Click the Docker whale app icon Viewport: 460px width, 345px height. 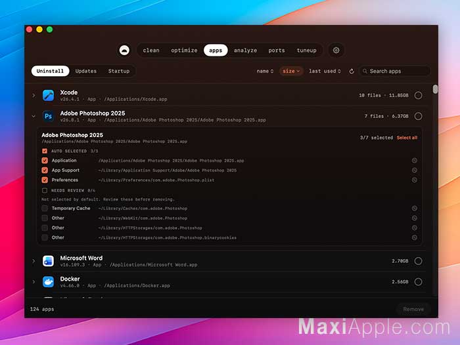point(48,282)
